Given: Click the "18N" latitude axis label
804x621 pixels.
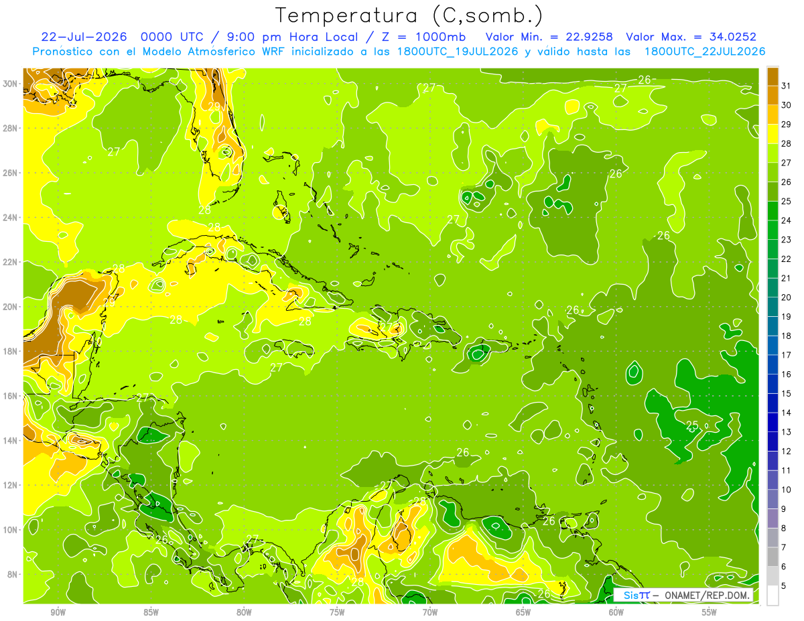Looking at the screenshot, I should [x=11, y=351].
